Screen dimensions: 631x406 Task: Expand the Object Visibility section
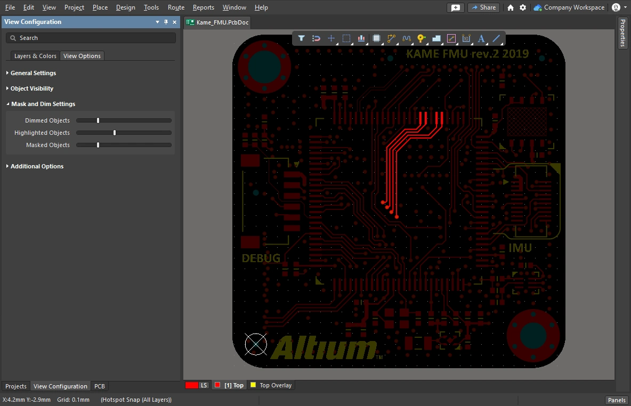pos(31,88)
